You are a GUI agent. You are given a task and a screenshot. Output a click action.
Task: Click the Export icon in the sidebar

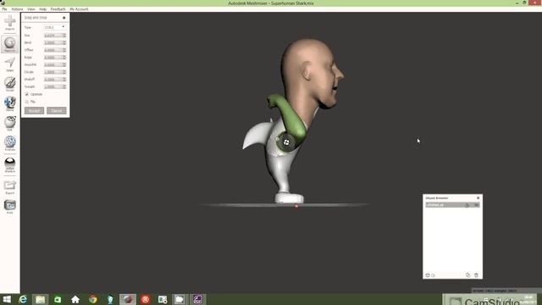tap(9, 187)
